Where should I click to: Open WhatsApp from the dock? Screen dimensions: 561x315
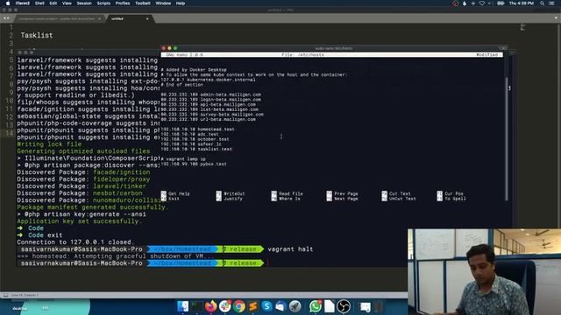(316, 306)
